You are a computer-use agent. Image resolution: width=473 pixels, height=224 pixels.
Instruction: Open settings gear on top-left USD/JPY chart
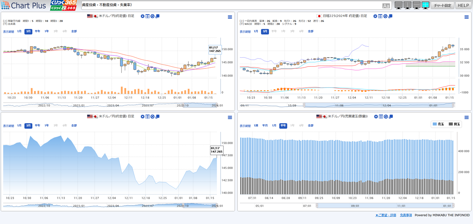(x=142, y=16)
